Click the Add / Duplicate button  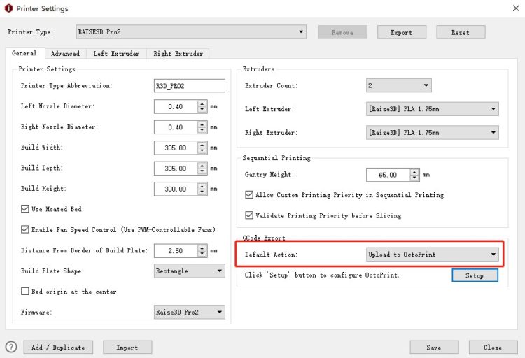point(58,348)
